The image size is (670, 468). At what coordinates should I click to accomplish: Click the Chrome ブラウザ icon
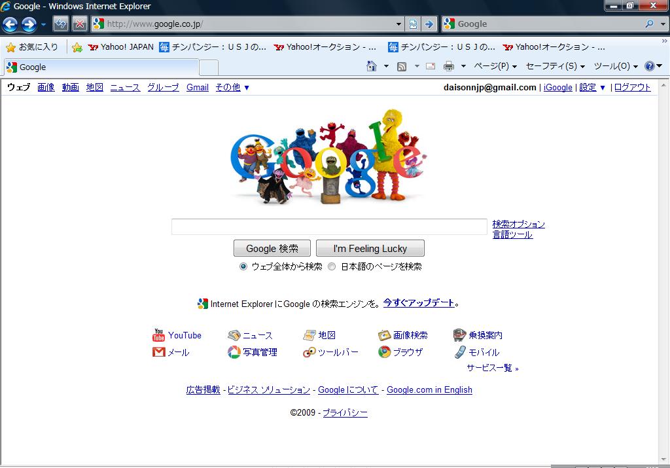[385, 352]
